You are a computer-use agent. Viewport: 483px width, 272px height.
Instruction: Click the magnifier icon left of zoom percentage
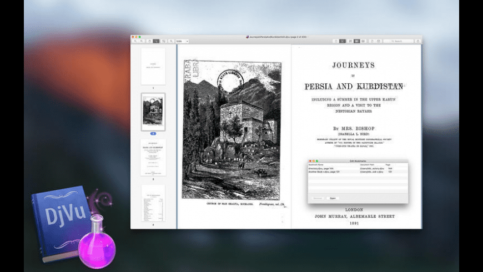click(171, 41)
